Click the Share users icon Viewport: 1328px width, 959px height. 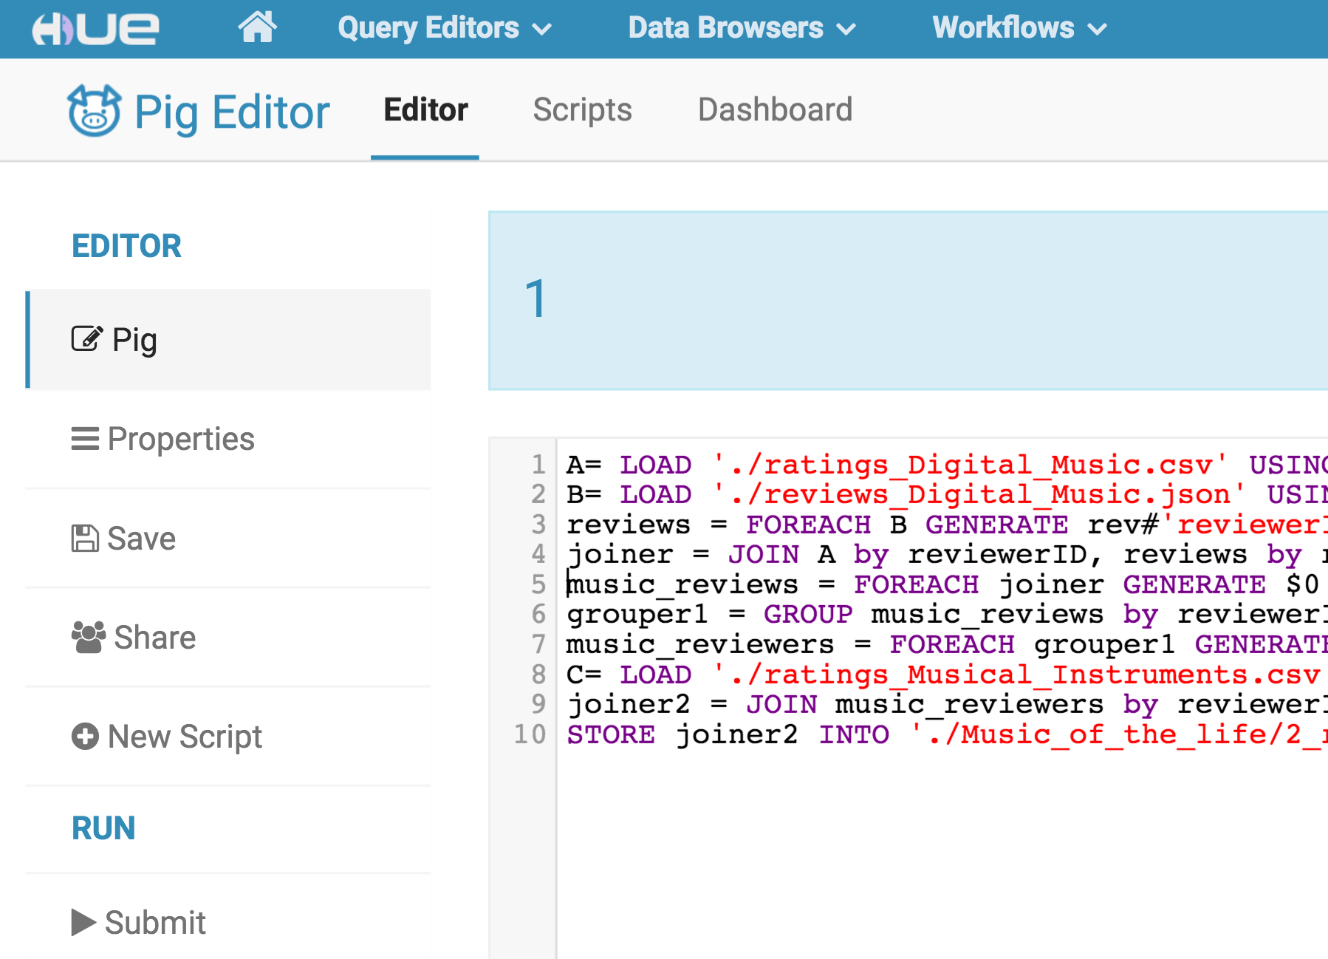point(89,638)
